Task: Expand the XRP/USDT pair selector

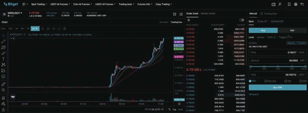Action: [x=15, y=13]
